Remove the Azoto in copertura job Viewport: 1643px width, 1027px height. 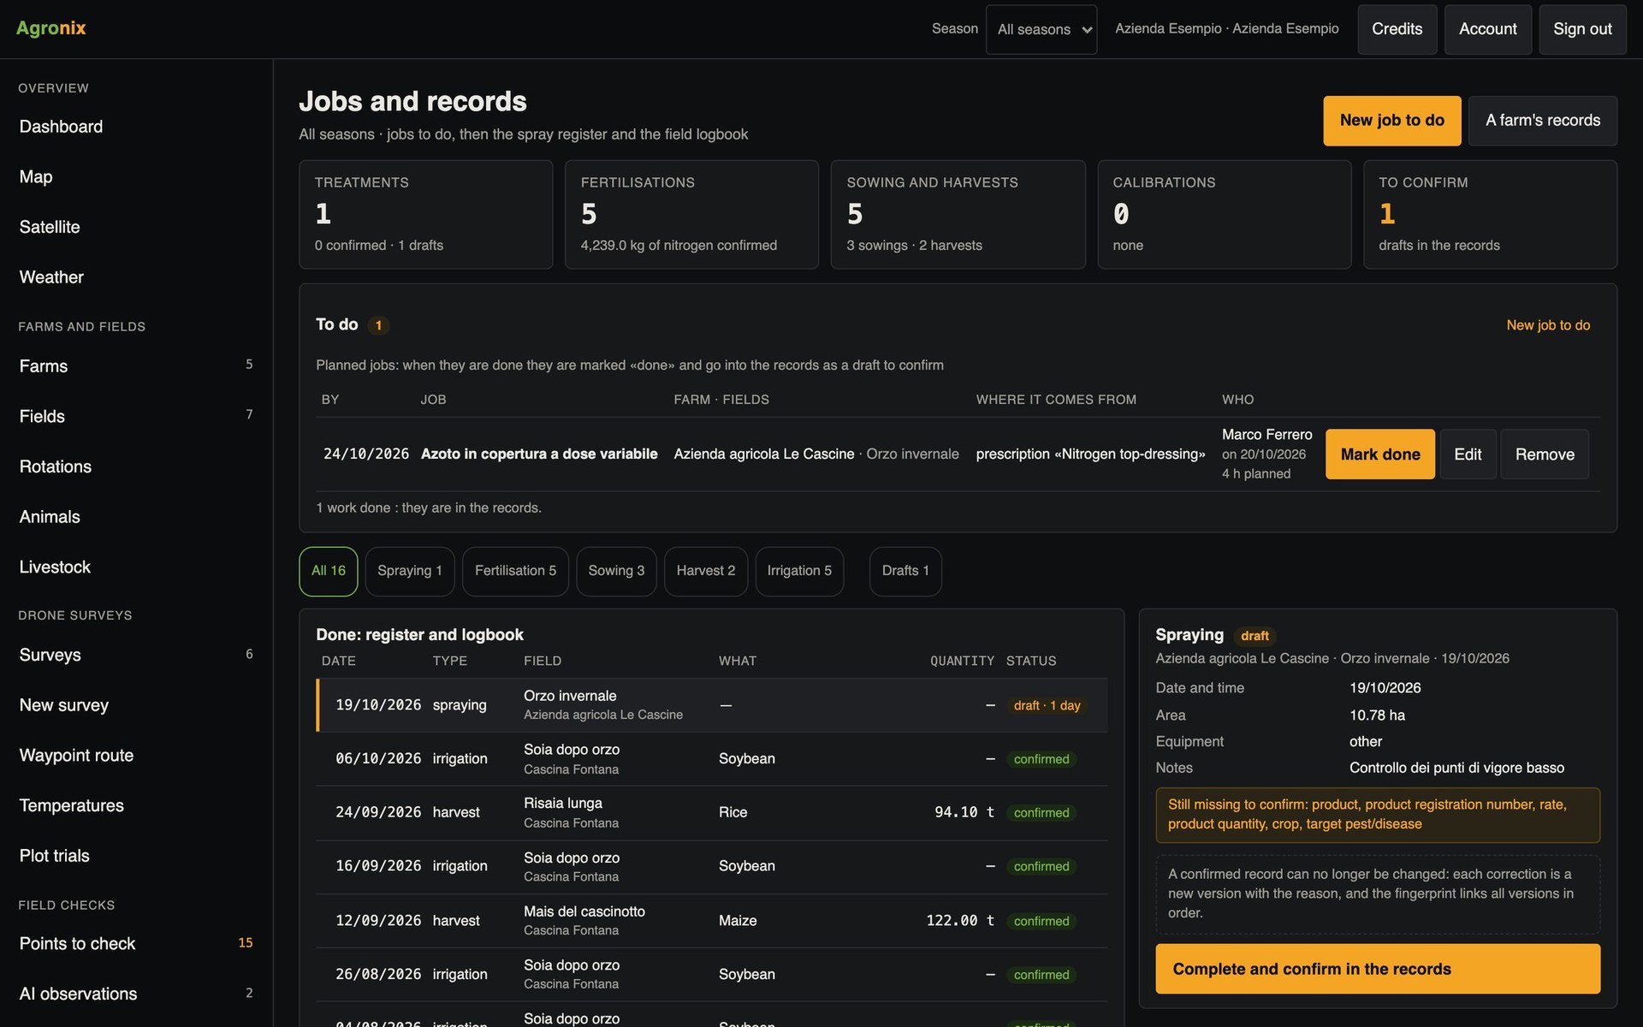click(x=1545, y=454)
